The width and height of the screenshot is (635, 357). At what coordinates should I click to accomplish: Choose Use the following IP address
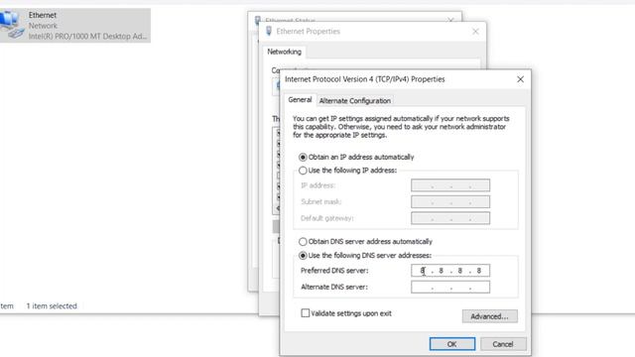303,171
